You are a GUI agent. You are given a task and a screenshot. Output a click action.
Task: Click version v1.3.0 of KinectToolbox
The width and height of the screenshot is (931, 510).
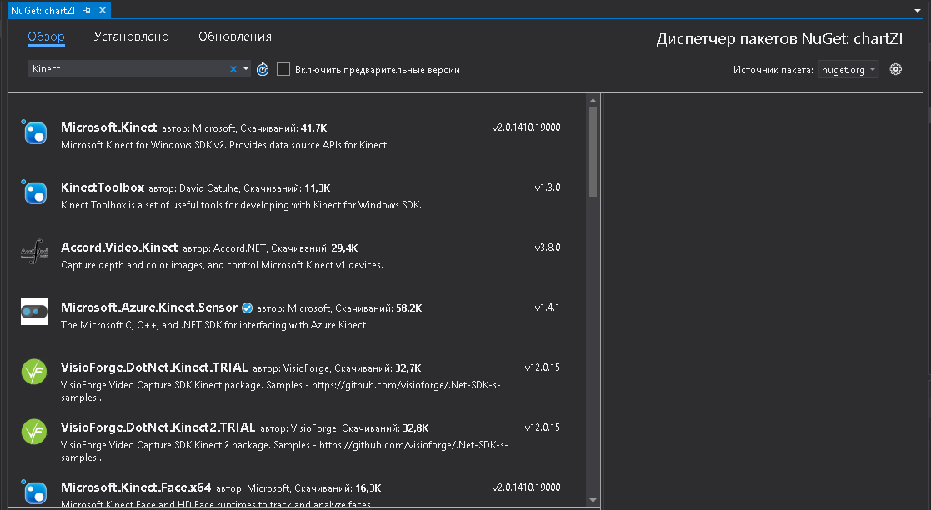point(548,187)
